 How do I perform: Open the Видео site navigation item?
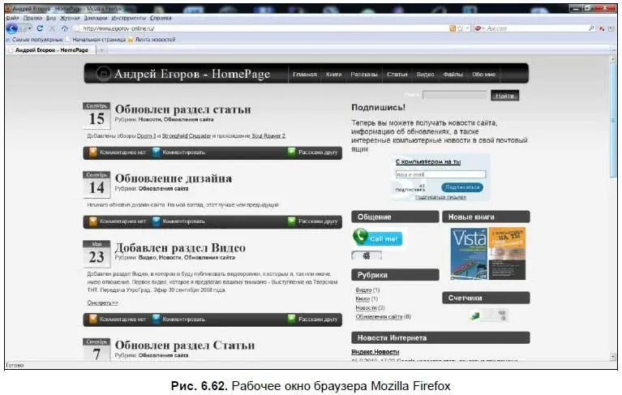tap(425, 74)
